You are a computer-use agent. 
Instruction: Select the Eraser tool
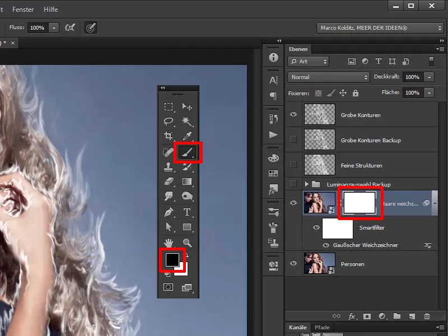click(x=169, y=181)
